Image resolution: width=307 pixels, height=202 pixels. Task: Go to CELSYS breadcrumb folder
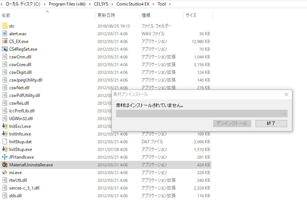point(101,4)
